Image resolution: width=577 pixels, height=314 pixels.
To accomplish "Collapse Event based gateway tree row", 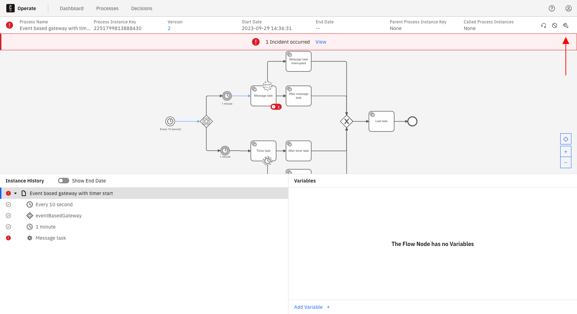I will [15, 193].
